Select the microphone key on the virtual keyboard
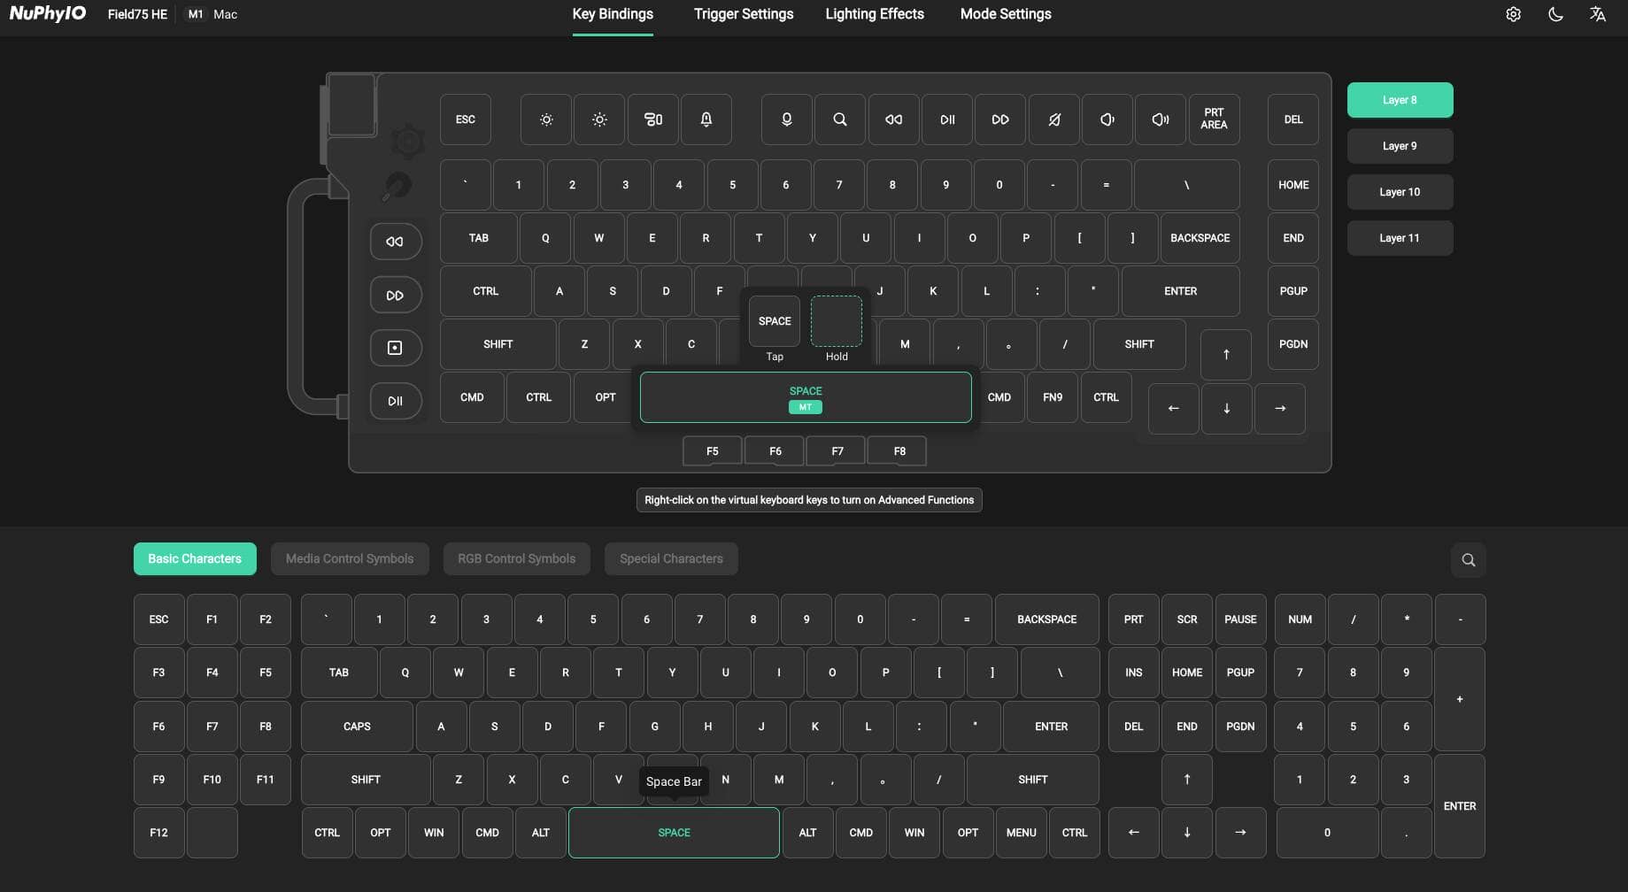 click(x=786, y=119)
